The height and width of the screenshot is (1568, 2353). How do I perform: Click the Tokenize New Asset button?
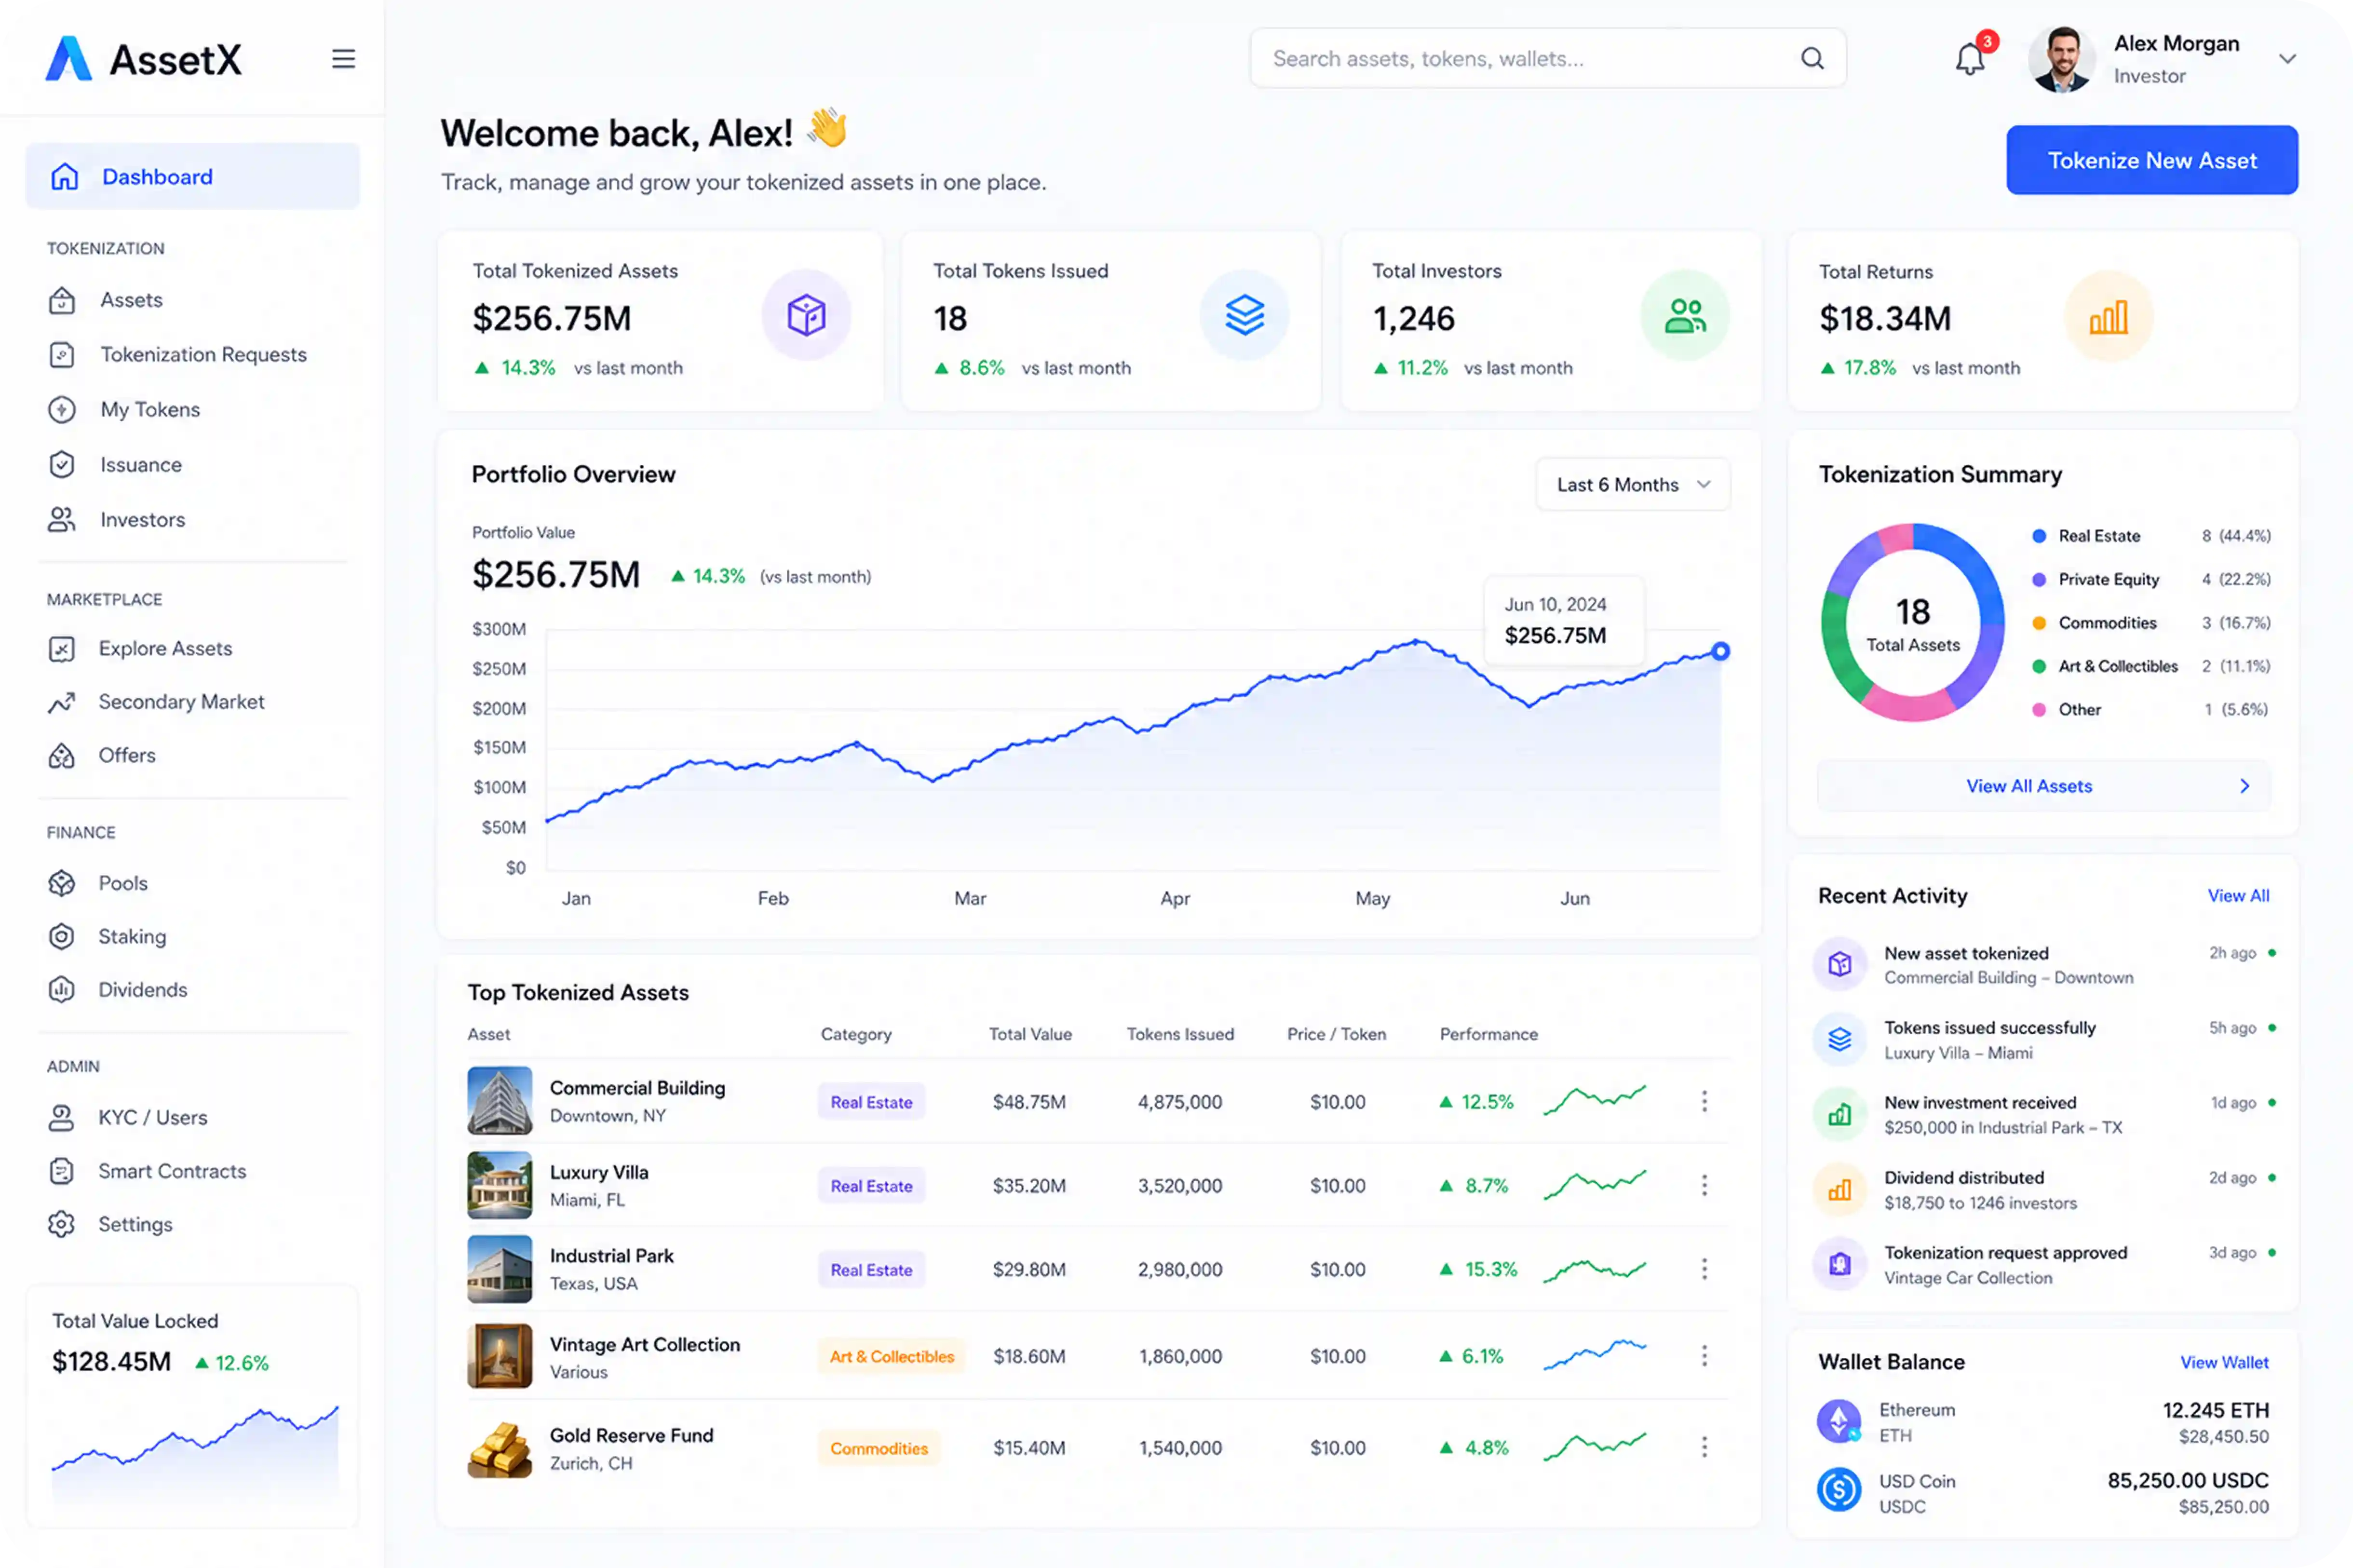(x=2151, y=160)
